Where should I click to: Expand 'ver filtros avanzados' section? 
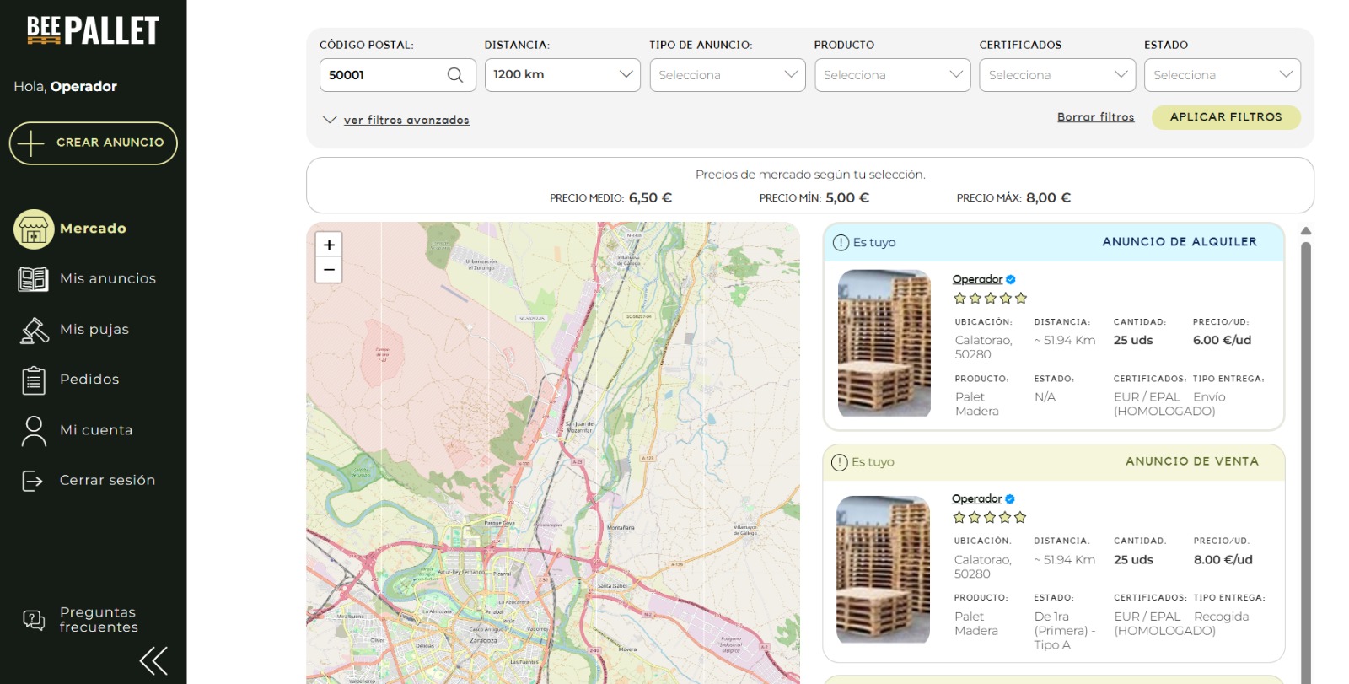(x=406, y=120)
